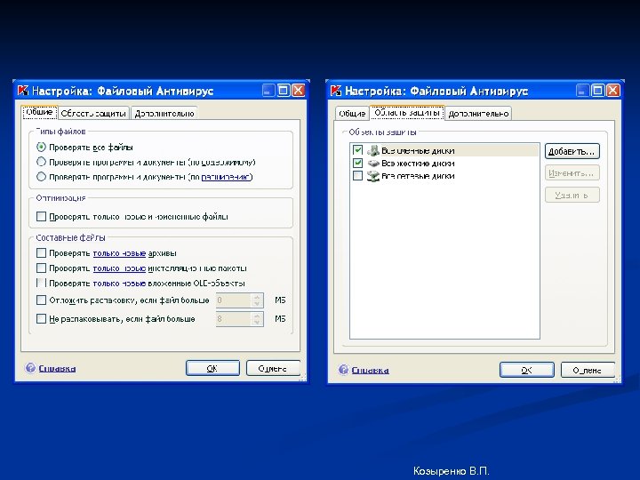Click delay unpacking size field showing 0
The width and height of the screenshot is (640, 480).
pyautogui.click(x=234, y=300)
